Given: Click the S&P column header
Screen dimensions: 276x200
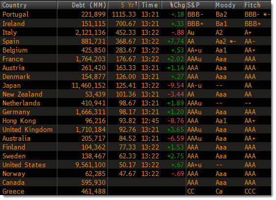Looking at the screenshot, I should point(201,5).
